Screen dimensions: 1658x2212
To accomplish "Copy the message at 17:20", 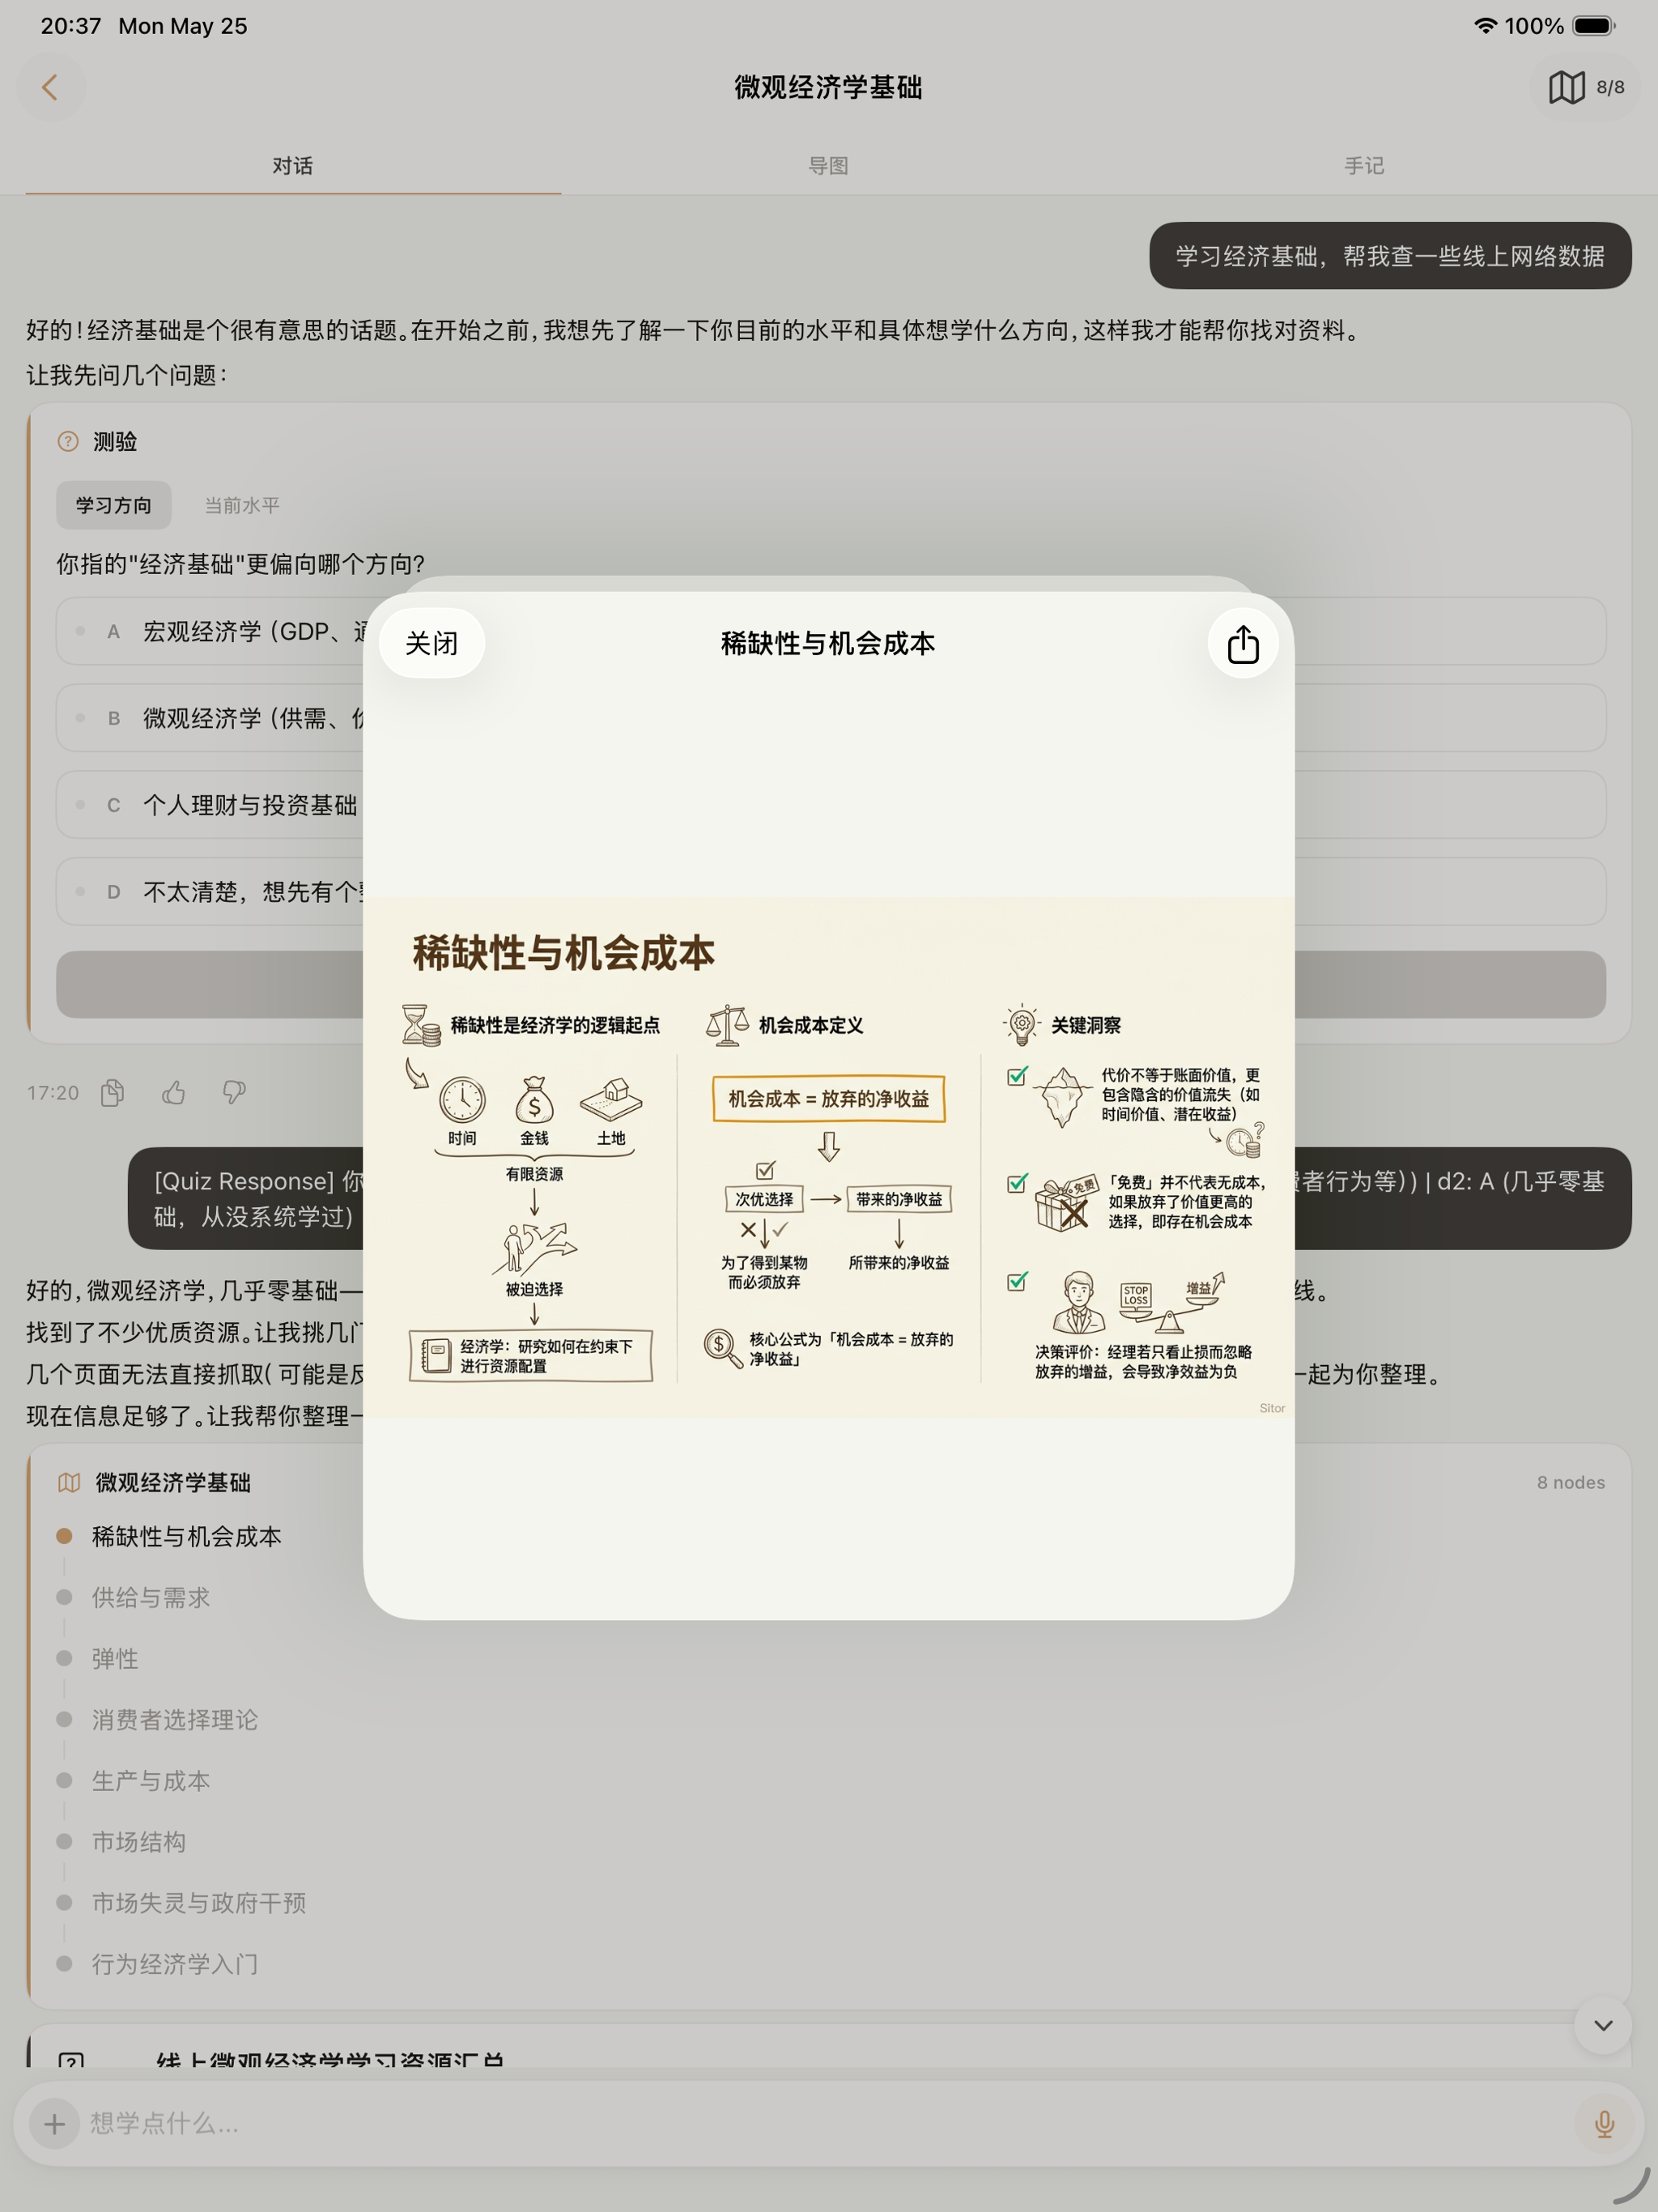I will 113,1093.
